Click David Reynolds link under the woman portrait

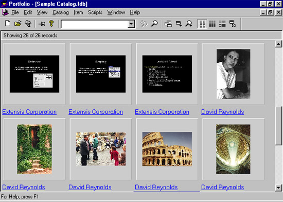pos(222,112)
